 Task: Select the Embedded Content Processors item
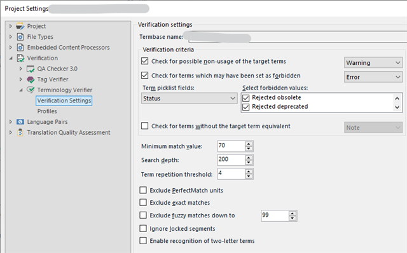coord(69,48)
